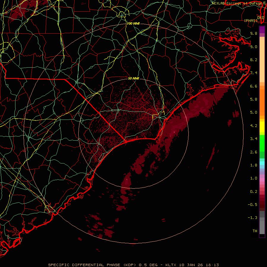
Task: Click the "SPECIFIC DIFFERENTIAL PHASE (KDP)" caption text
Action: coord(92,265)
